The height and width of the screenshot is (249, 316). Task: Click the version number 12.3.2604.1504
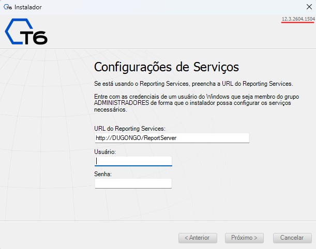tap(298, 19)
